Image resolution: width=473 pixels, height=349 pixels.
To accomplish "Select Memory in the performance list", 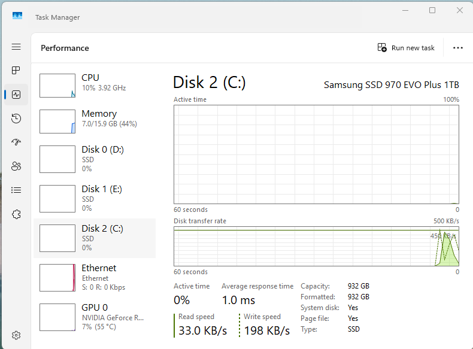I will point(96,121).
